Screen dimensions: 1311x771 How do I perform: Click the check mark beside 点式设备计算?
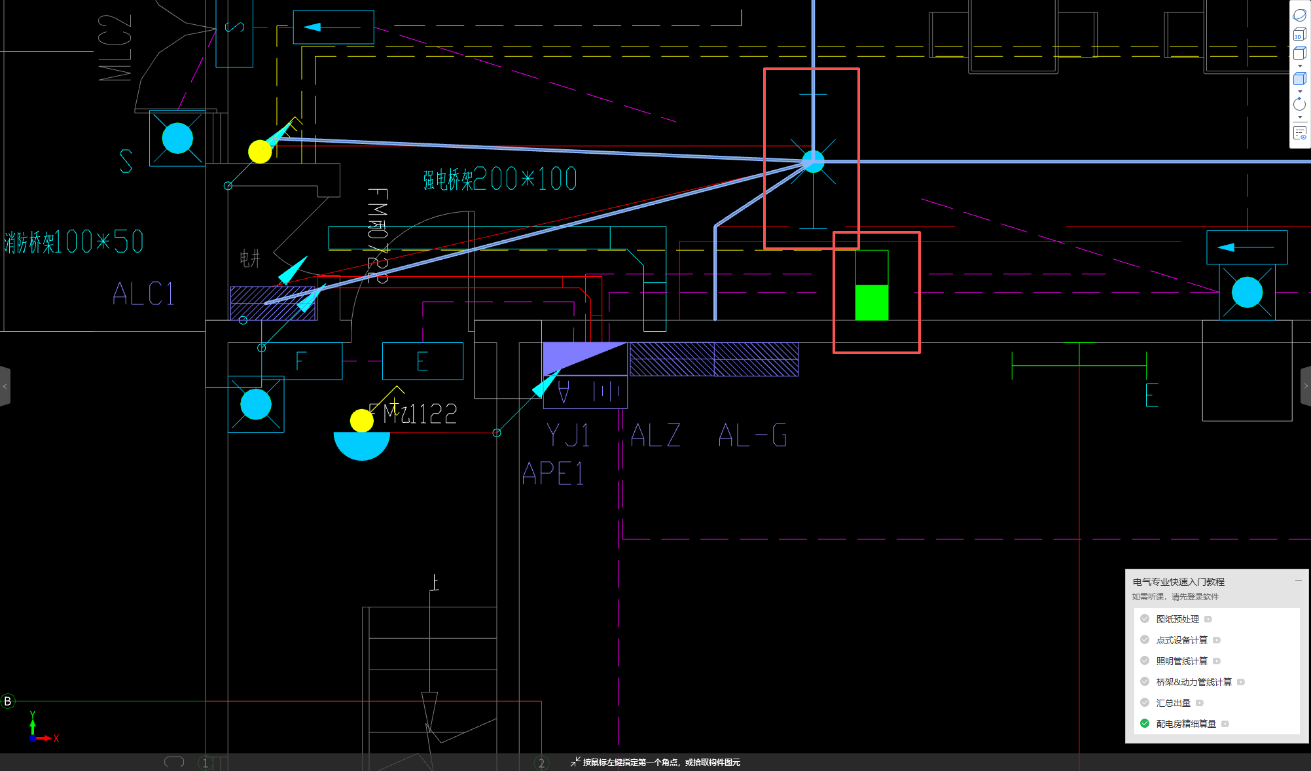pyautogui.click(x=1145, y=639)
